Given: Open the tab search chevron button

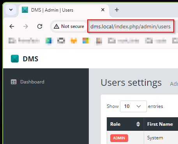Looking at the screenshot, I should click(11, 10).
